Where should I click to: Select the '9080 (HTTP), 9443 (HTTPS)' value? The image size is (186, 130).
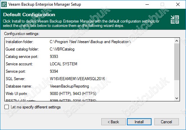click(x=73, y=94)
